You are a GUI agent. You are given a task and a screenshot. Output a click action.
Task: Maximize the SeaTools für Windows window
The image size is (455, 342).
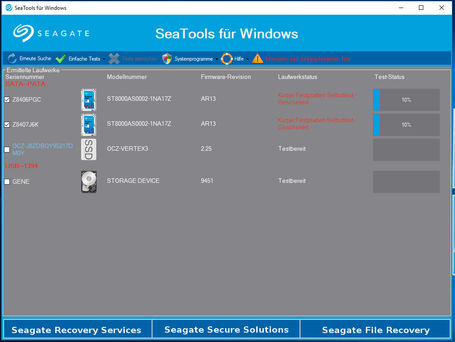tap(421, 8)
